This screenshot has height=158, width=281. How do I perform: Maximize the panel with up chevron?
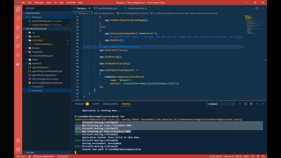coord(257,104)
